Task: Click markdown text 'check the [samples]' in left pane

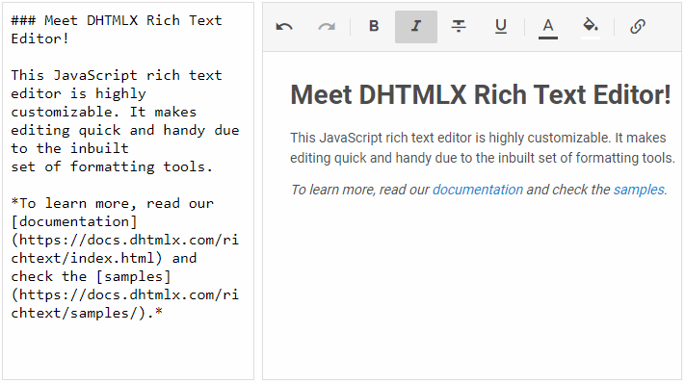Action: 91,276
